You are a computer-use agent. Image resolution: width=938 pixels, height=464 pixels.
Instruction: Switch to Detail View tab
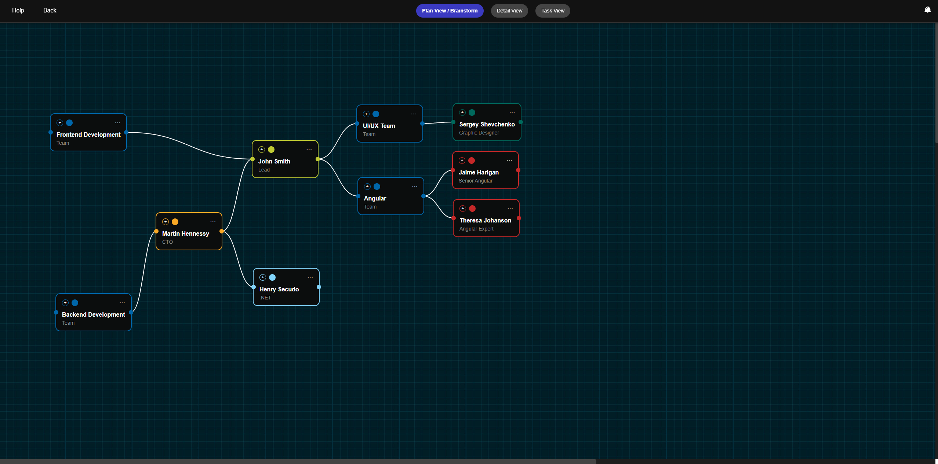click(509, 11)
